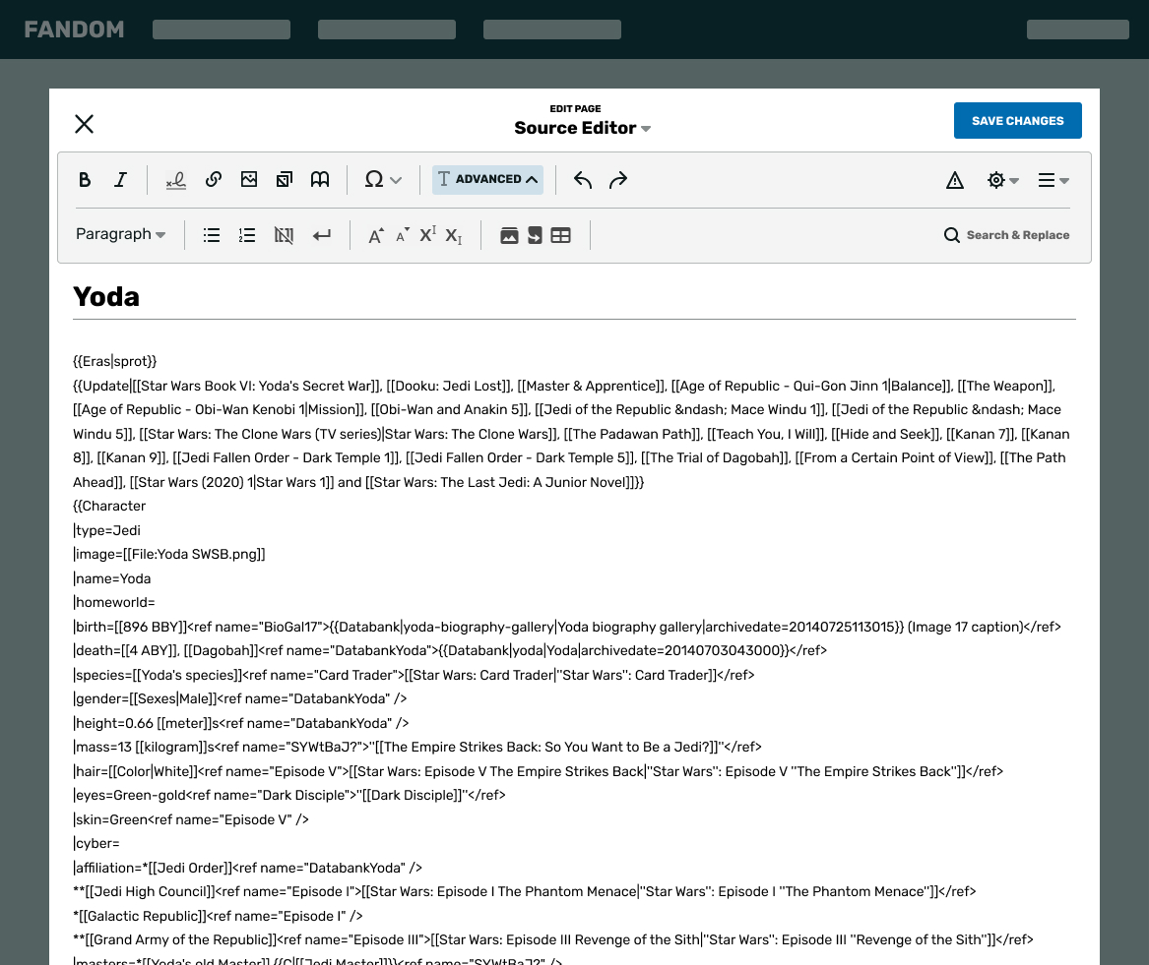Apply superscript formatting
The height and width of the screenshot is (965, 1149).
click(x=428, y=234)
